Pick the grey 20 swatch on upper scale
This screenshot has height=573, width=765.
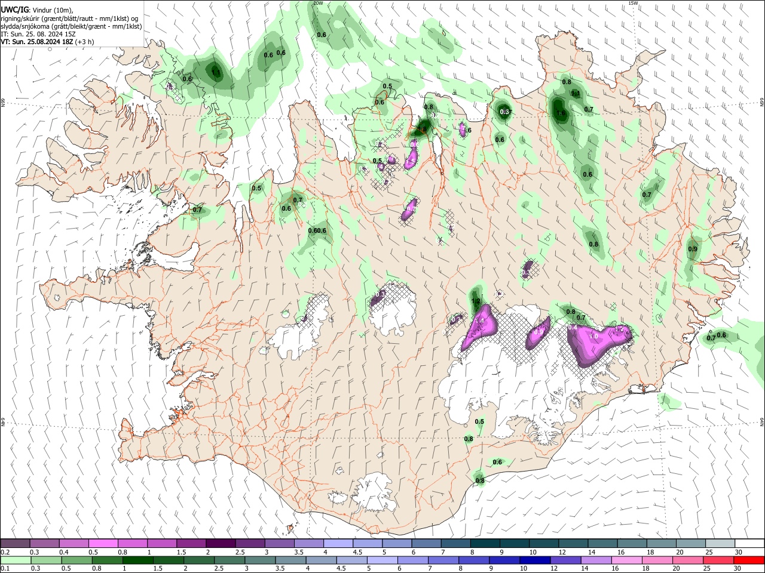point(691,543)
